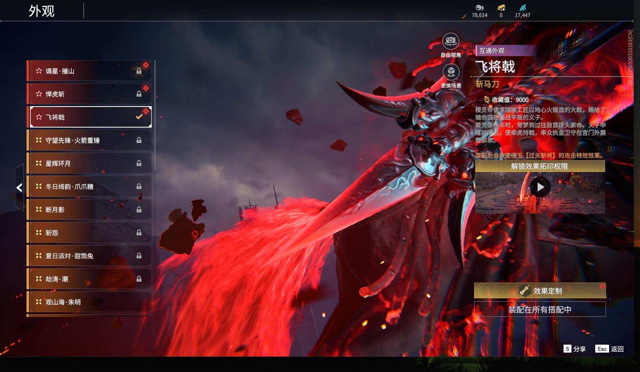Play the skin effect preview video

[x=540, y=187]
